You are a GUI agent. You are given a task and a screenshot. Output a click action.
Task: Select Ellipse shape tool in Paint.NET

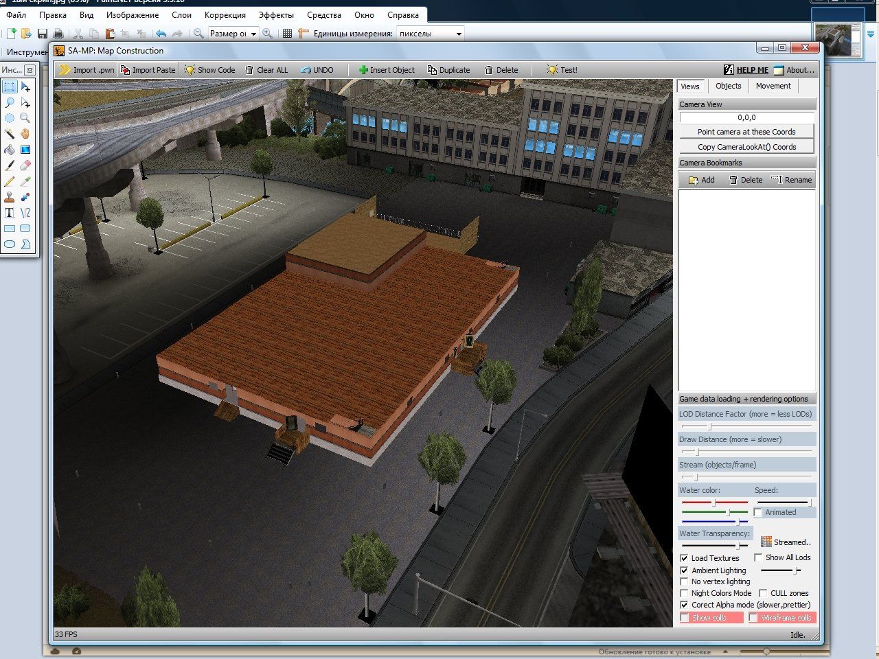[10, 244]
